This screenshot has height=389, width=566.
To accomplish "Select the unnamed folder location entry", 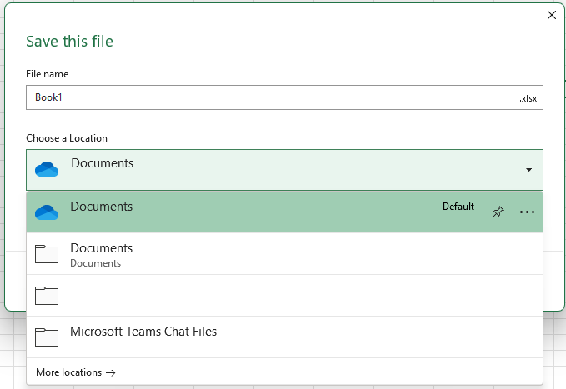I will coord(284,296).
